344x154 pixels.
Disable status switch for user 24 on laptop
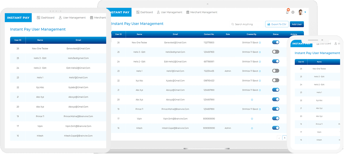[275, 61]
